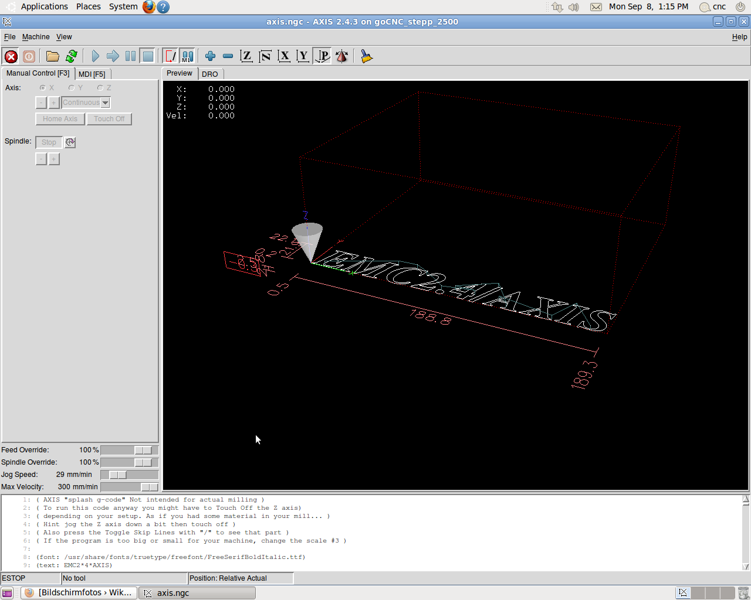Switch to Z top view

(246, 56)
